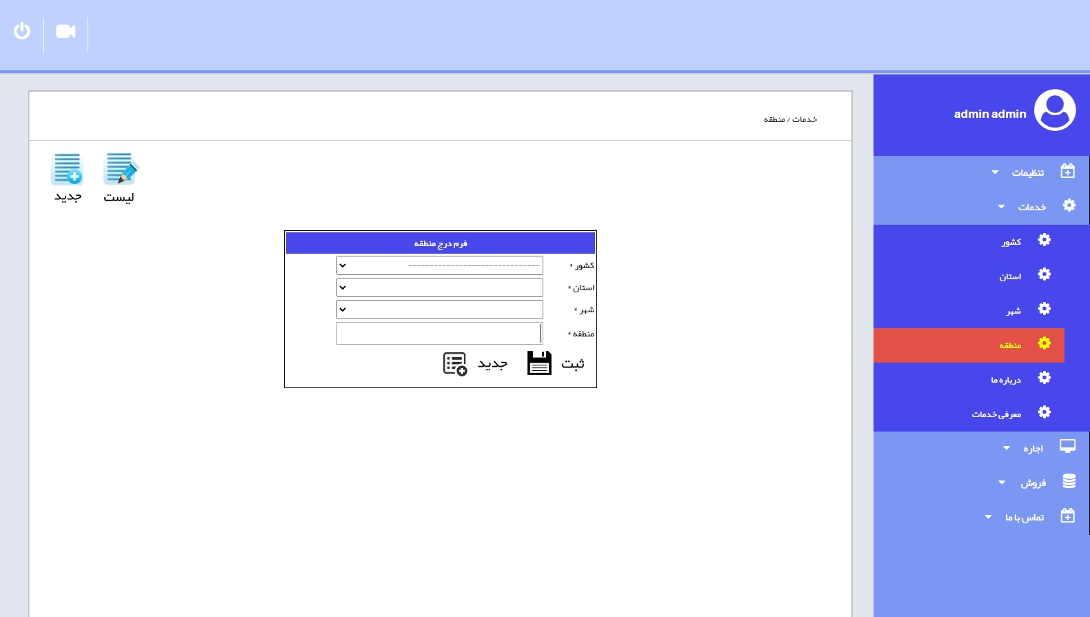Expand the اجاره rent menu
Viewport: 1090px width, 617px height.
[1032, 448]
